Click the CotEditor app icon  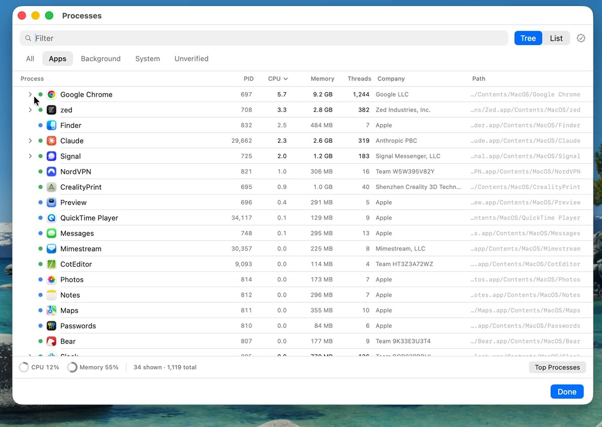coord(51,264)
